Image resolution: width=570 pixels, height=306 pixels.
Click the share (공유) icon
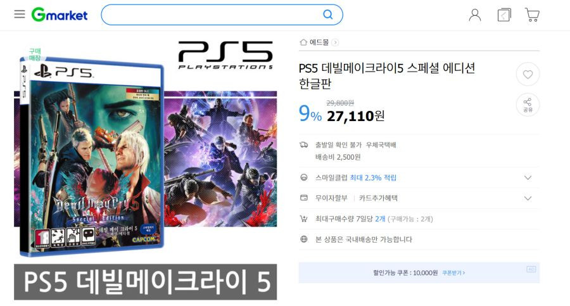(528, 105)
